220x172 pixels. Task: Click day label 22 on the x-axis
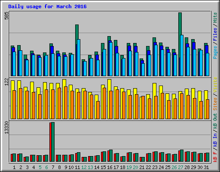click(x=148, y=167)
